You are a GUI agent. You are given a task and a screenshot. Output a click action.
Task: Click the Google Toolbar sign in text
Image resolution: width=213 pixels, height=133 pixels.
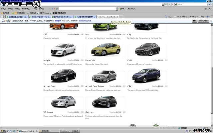(x=206, y=9)
